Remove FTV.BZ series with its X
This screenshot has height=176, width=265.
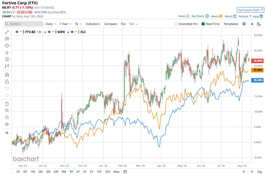45,32
